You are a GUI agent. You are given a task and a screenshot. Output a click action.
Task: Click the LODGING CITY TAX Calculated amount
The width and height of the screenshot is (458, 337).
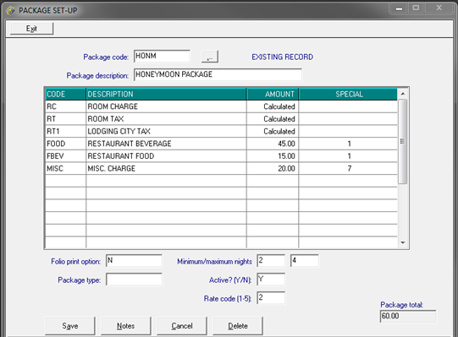coord(273,132)
